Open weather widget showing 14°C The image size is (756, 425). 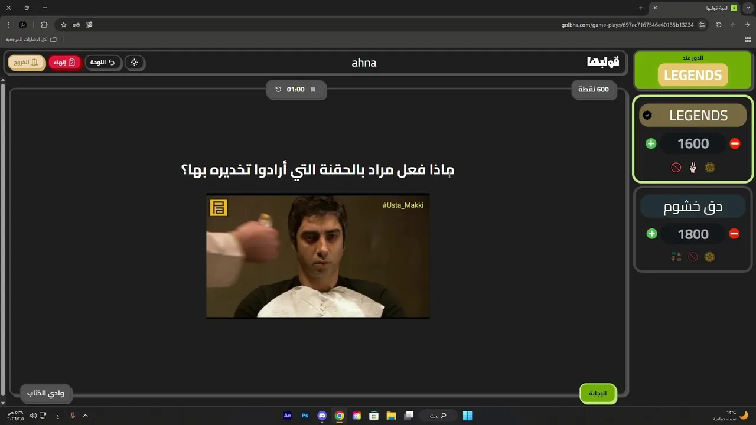click(x=731, y=416)
